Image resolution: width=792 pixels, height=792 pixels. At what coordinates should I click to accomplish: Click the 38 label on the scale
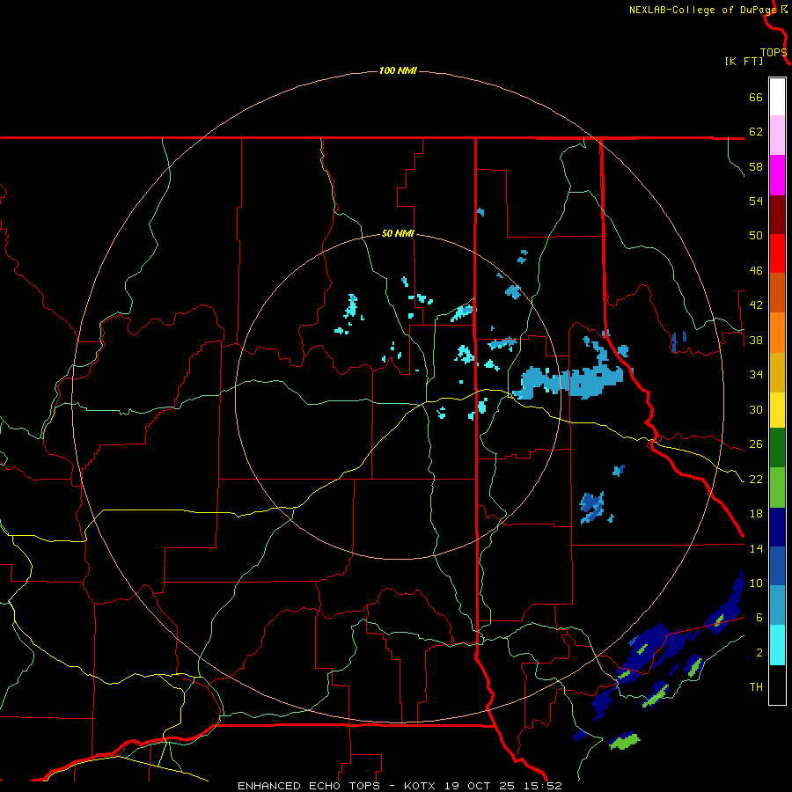[756, 340]
